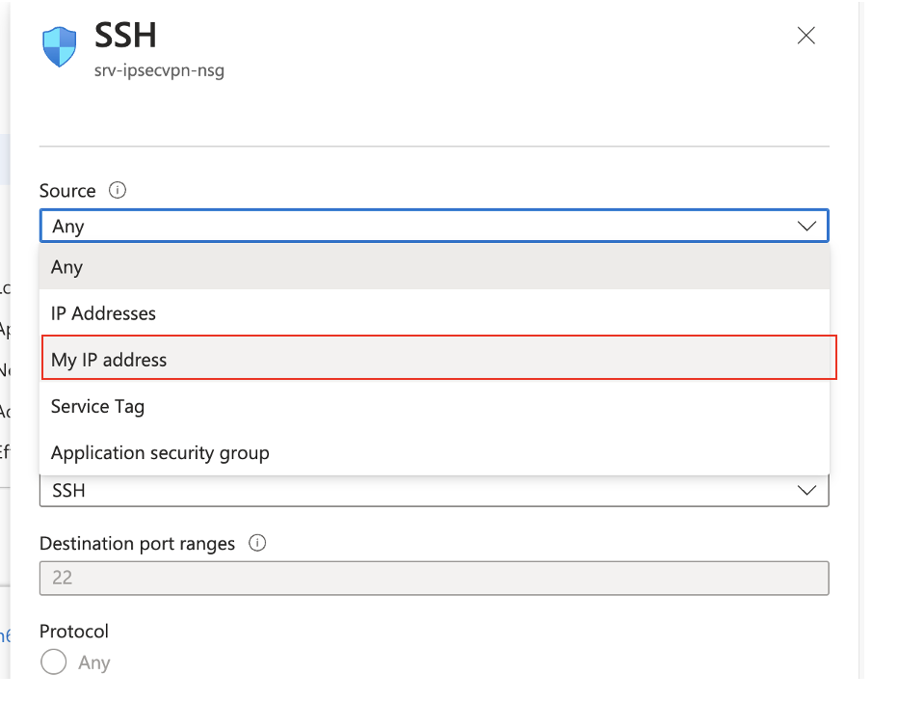Choose the highlighted Any option in dropdown list
This screenshot has height=702, width=898.
(435, 267)
